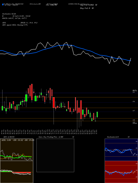Click the empty Intra Day Trading Price panel
138x183 pixels.
pos(55,155)
